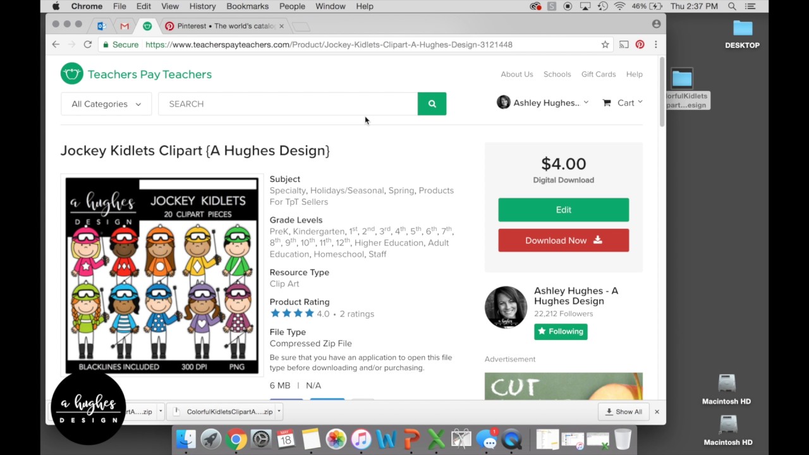Go back to previous page
This screenshot has height=455, width=809.
(56, 45)
